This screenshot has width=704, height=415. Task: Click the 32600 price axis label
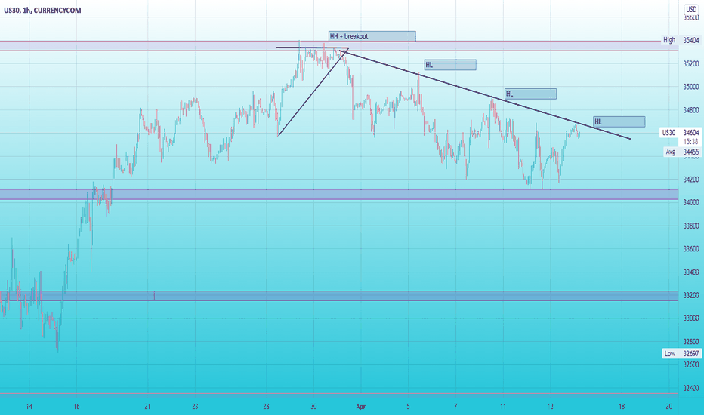click(x=691, y=364)
